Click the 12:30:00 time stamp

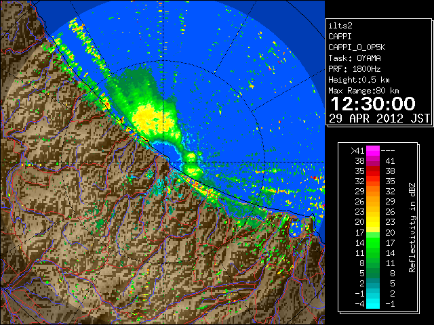[373, 104]
